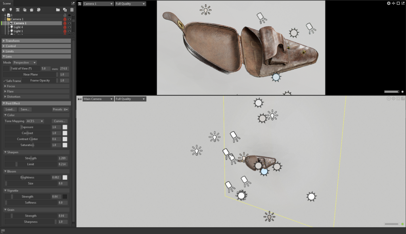Viewport: 406px width, 234px height.
Task: Add a mesh object with the cube icon
Action: click(4, 10)
